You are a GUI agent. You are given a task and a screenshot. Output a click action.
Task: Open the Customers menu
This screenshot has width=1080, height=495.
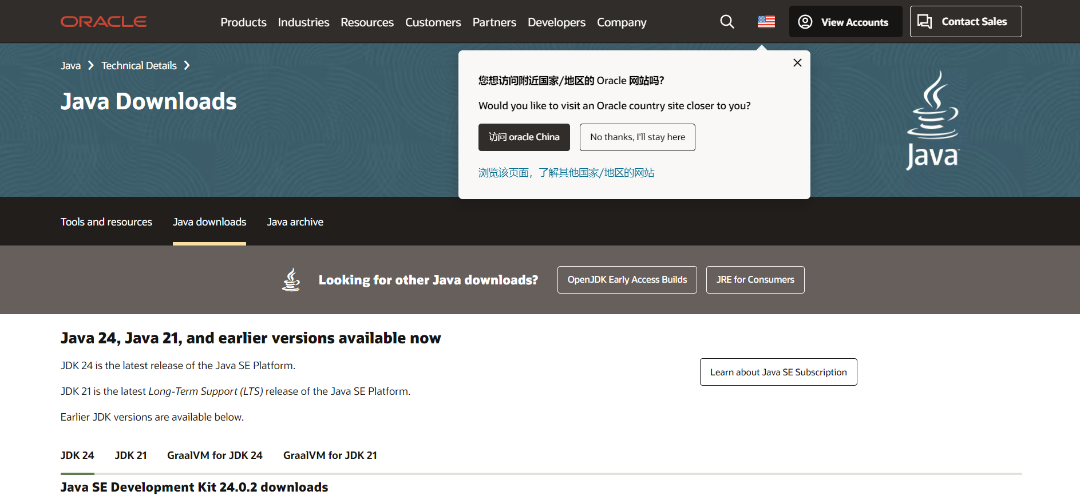coord(433,22)
